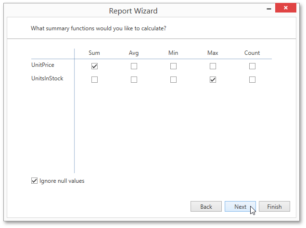This screenshot has height=228, width=306.
Task: Click the Max column header
Action: coord(213,53)
